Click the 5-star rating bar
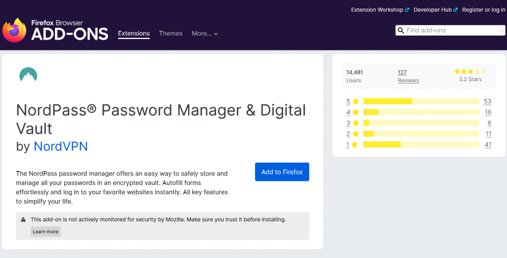The width and height of the screenshot is (507, 258). [421, 101]
